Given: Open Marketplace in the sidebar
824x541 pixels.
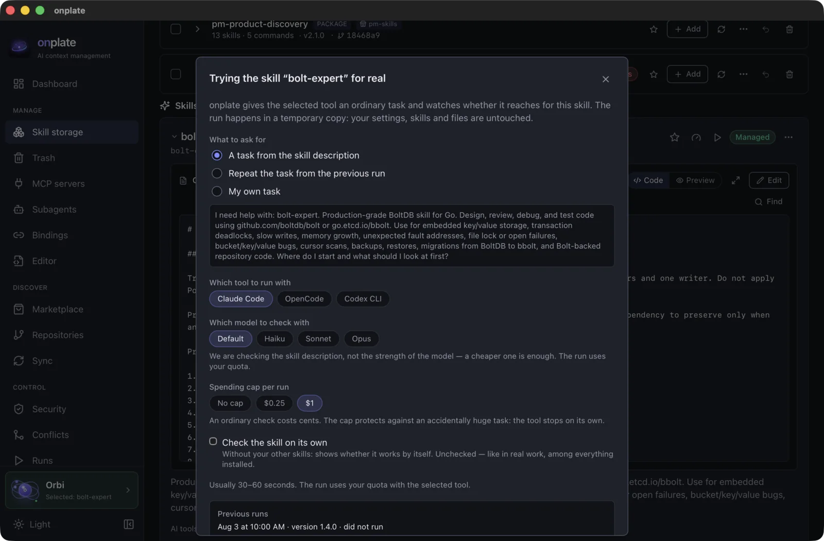Looking at the screenshot, I should pos(72,310).
